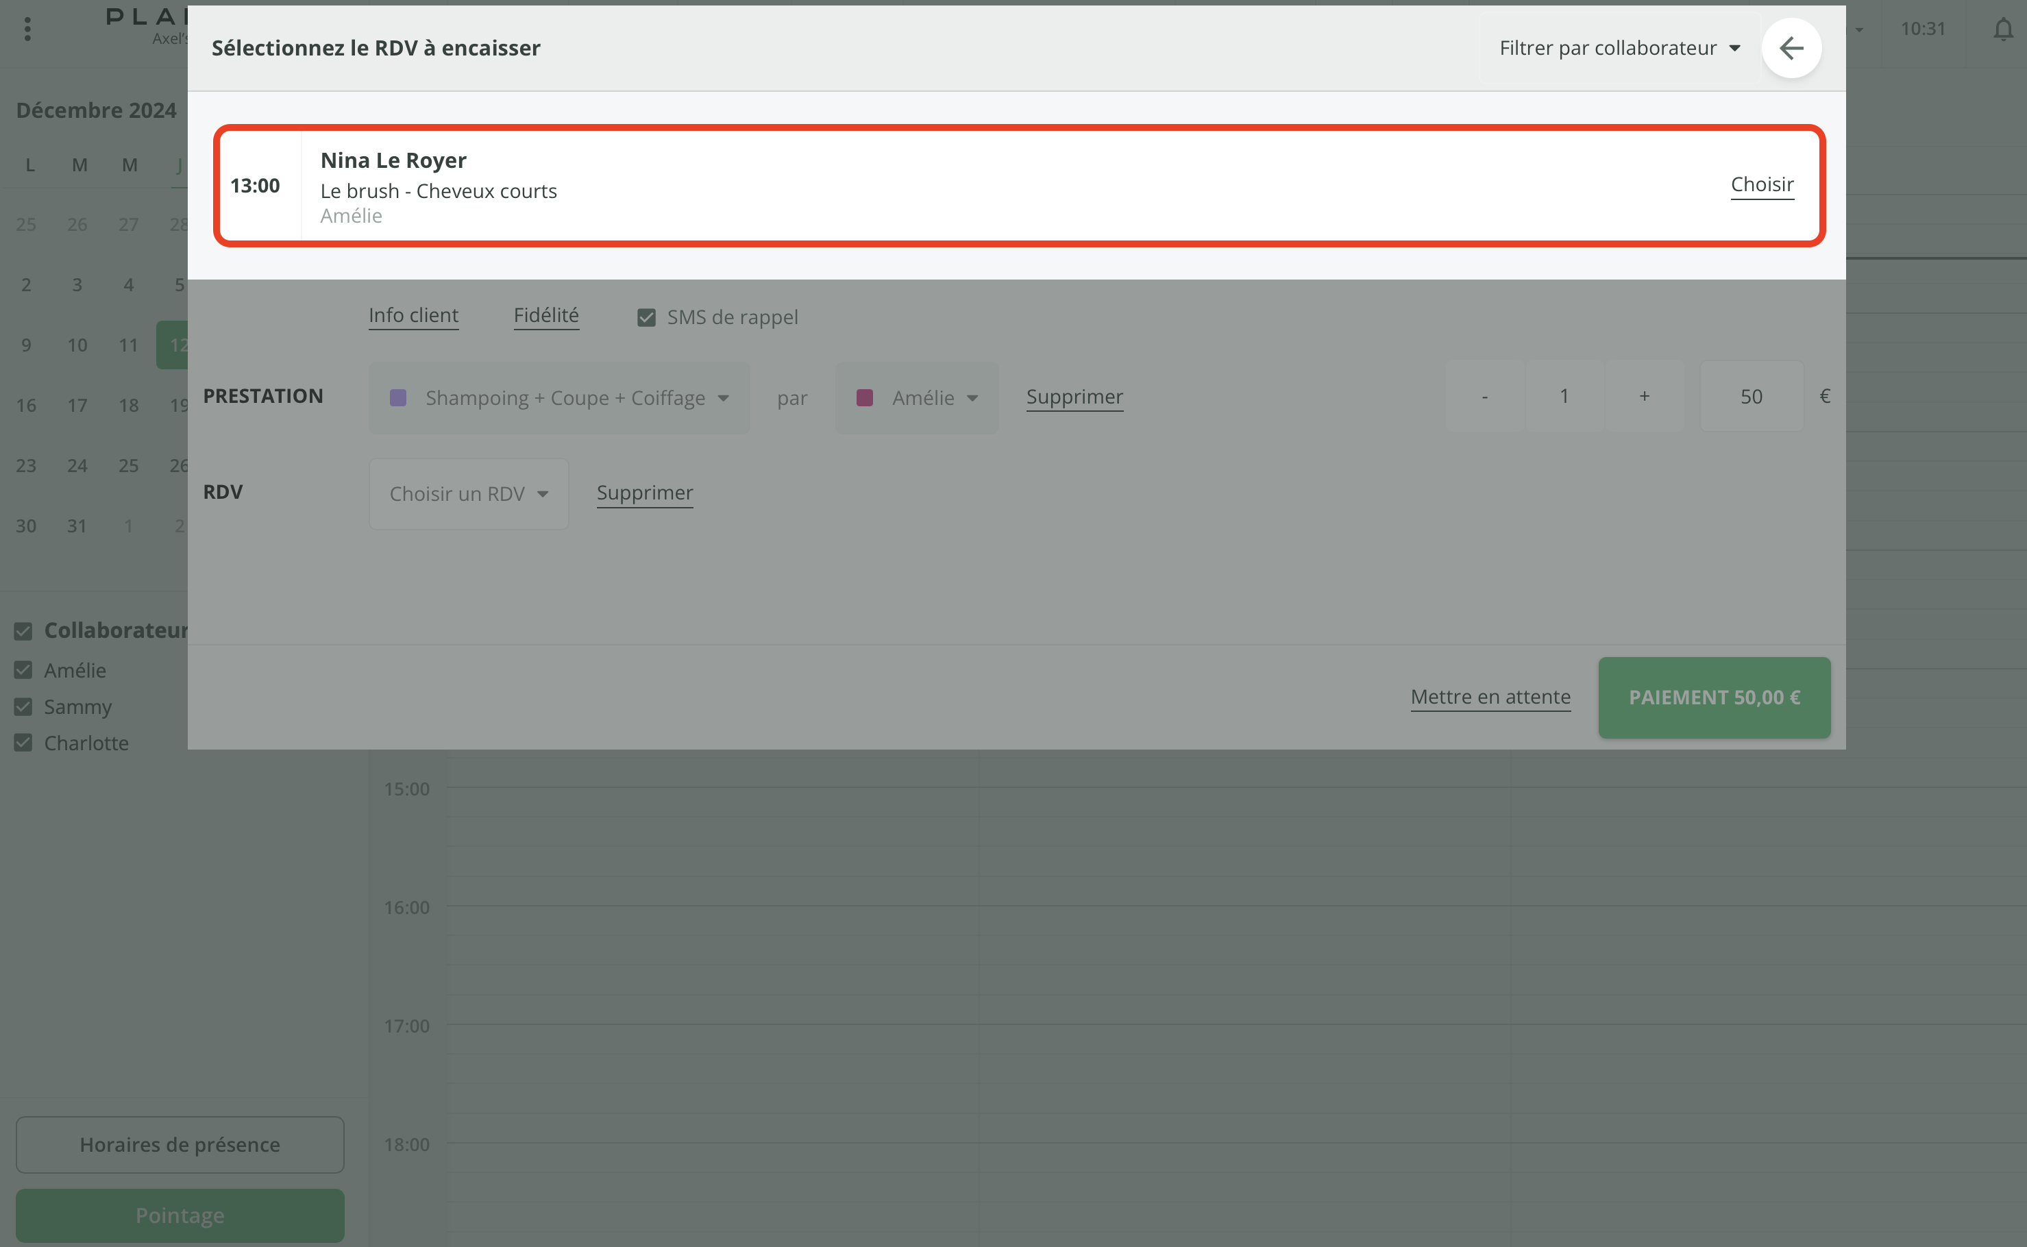The height and width of the screenshot is (1247, 2027).
Task: Click the price field showing 50
Action: tap(1751, 396)
